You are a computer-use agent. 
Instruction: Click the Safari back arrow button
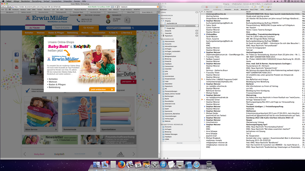coord(3,7)
